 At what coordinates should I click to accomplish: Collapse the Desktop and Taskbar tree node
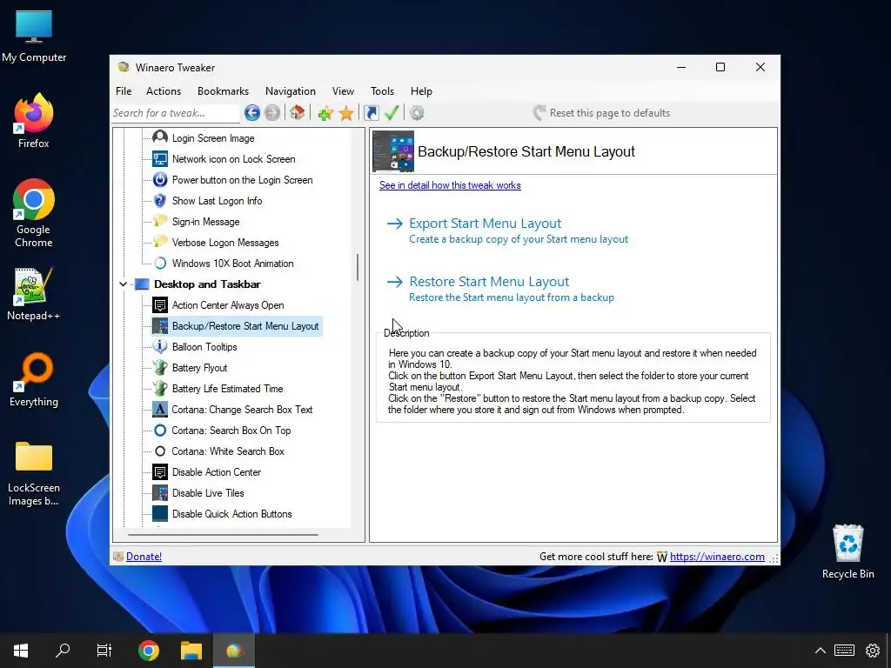click(x=123, y=284)
